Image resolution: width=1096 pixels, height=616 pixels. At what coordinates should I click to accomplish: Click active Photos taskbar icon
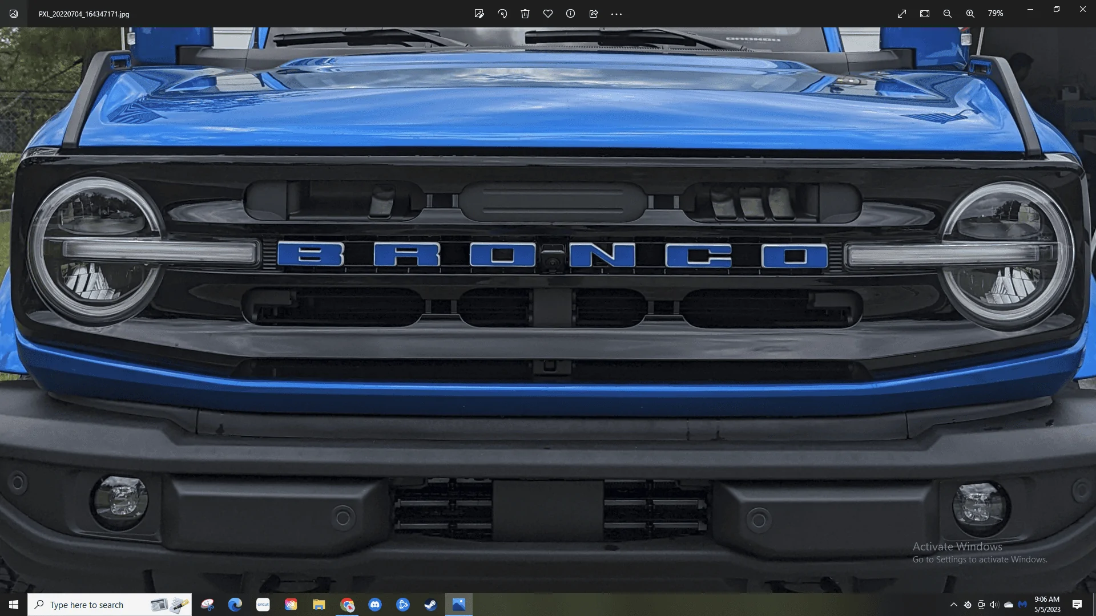459,605
